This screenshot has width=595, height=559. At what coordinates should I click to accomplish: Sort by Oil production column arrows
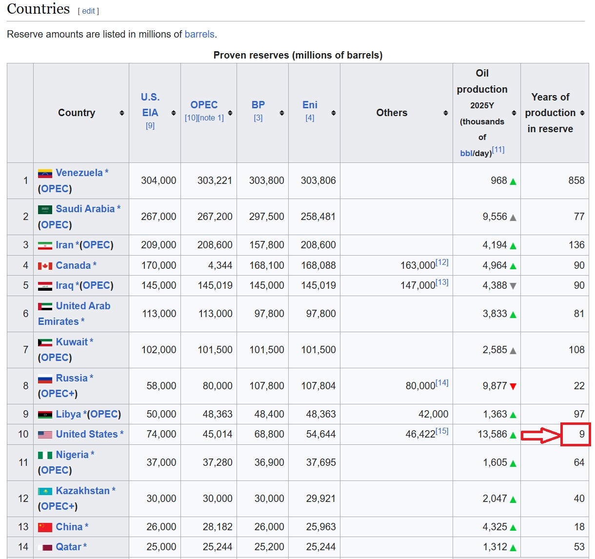pyautogui.click(x=514, y=113)
